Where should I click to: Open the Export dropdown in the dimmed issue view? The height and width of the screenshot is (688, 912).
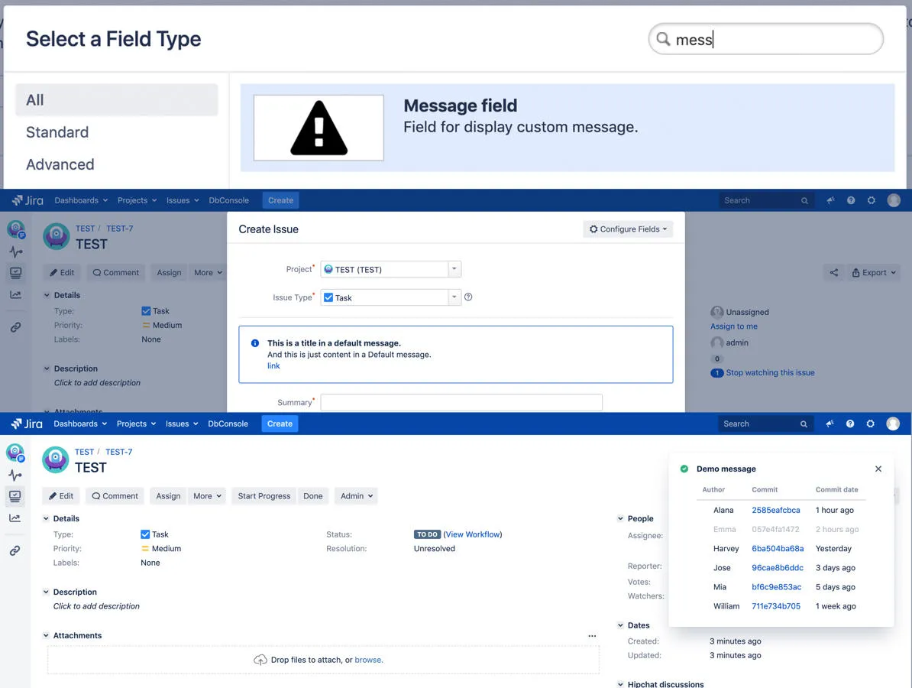coord(875,272)
